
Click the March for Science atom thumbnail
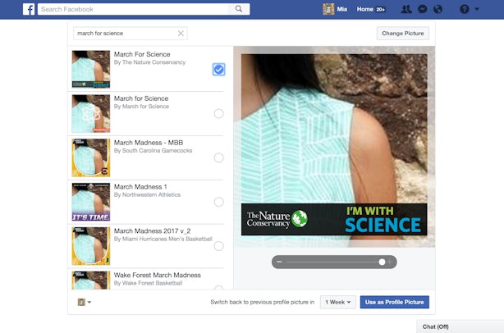91,113
